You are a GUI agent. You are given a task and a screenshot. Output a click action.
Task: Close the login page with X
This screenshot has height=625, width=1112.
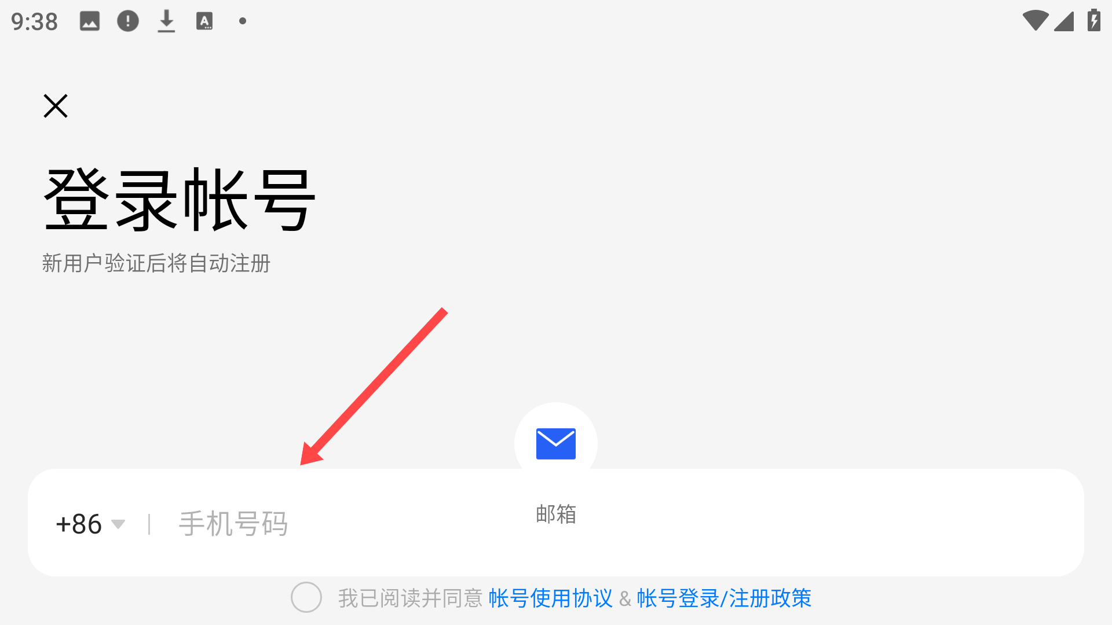pyautogui.click(x=56, y=106)
